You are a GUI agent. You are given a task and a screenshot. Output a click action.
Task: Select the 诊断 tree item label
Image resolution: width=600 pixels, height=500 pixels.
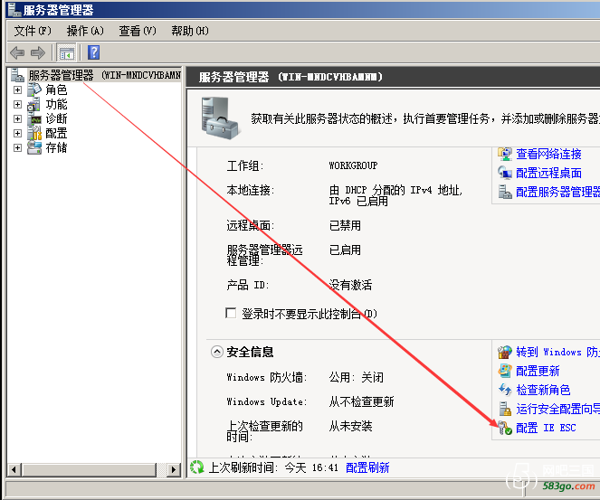coord(56,118)
